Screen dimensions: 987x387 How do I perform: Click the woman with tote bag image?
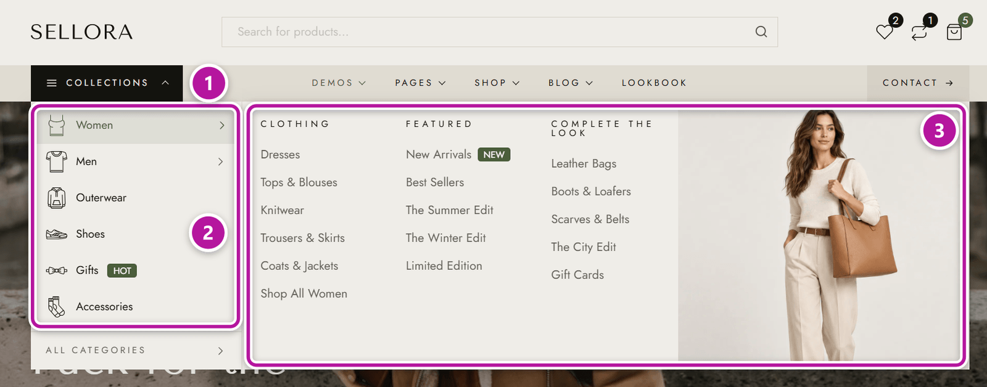pos(820,235)
